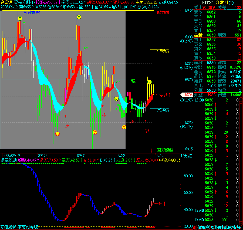
Task: Click the 09/21 date on time axis
Action: click(x=81, y=156)
